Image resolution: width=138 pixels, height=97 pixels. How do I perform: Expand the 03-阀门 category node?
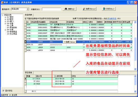point(5,21)
